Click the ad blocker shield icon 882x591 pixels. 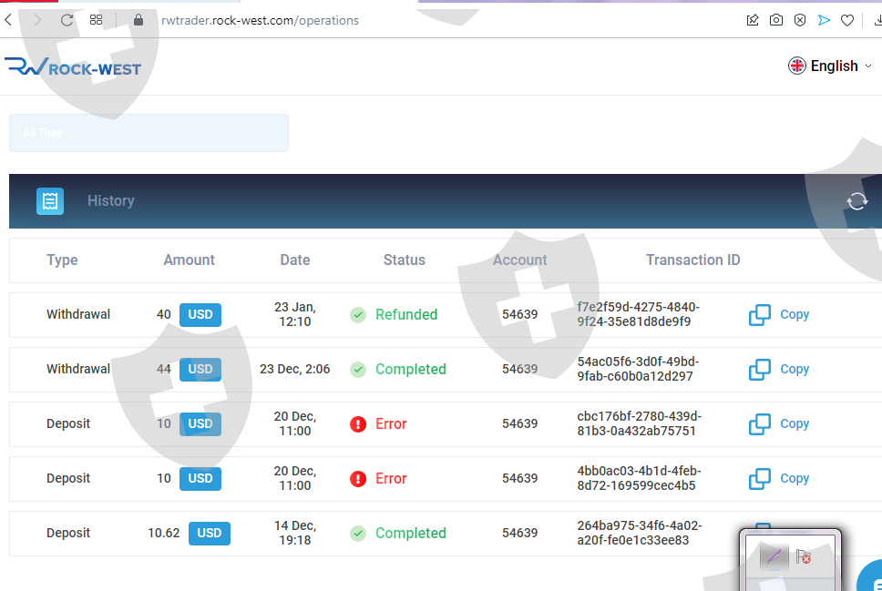click(x=800, y=20)
